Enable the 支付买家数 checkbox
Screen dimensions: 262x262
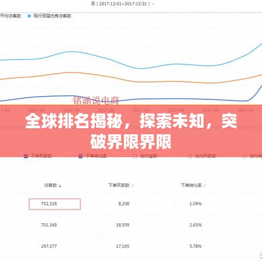190,156
